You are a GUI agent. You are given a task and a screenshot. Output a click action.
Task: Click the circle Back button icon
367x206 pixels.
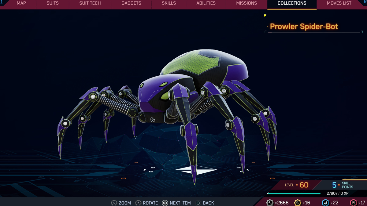[x=198, y=203]
